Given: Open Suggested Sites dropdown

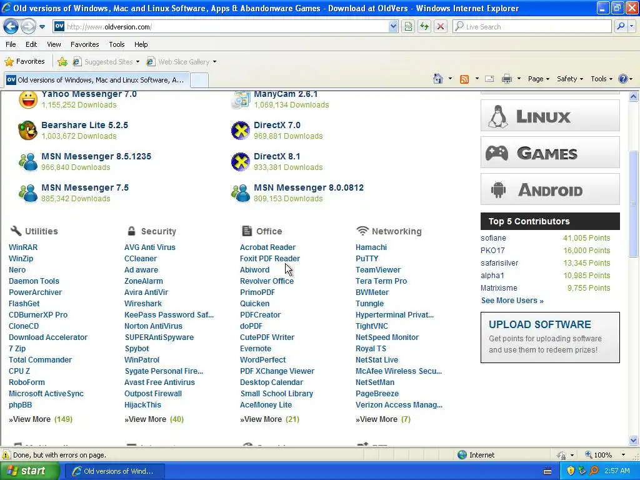Looking at the screenshot, I should tap(106, 62).
